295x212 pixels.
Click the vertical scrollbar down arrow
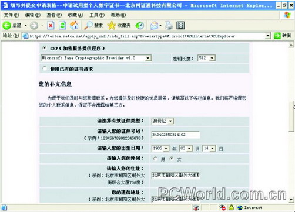click(291, 200)
